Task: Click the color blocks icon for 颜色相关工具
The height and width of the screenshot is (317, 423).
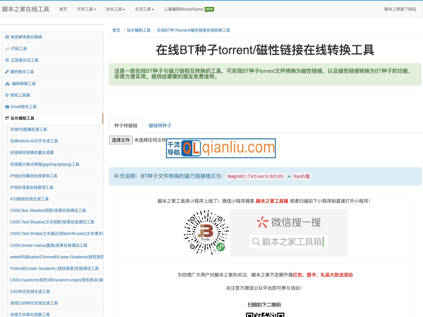Action: tap(6, 72)
